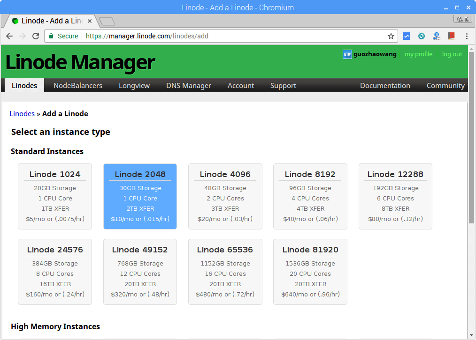Select Support from the navigation bar
476x340 pixels.
(x=283, y=85)
